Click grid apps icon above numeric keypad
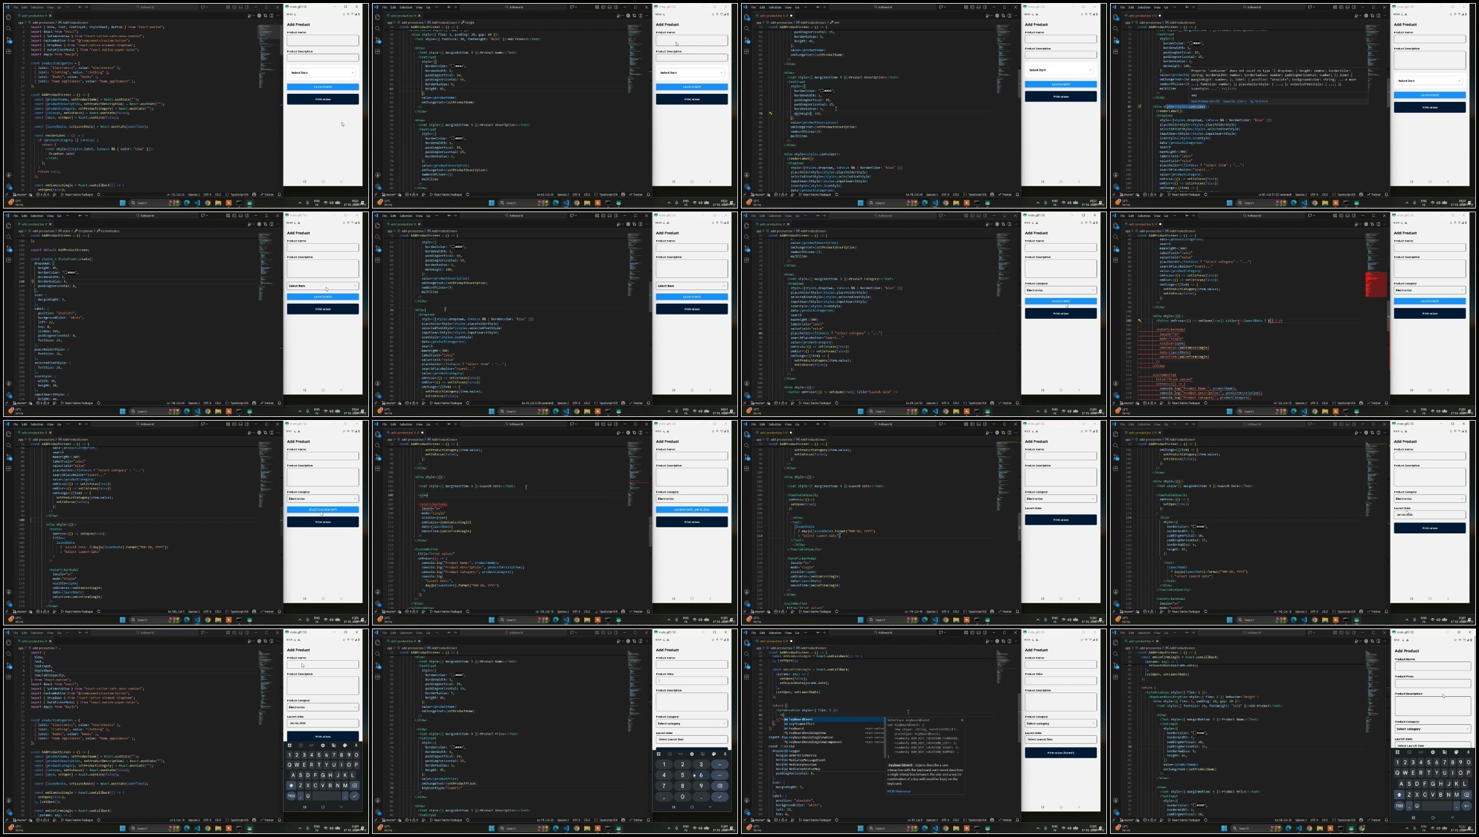 (x=659, y=754)
